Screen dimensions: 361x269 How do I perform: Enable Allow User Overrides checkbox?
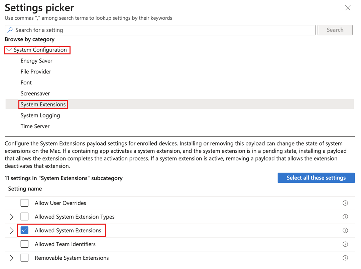[24, 203]
